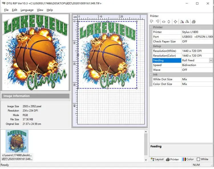
Task: Open the Feeding Roll Feed dropdown arrow
Action: [211, 60]
